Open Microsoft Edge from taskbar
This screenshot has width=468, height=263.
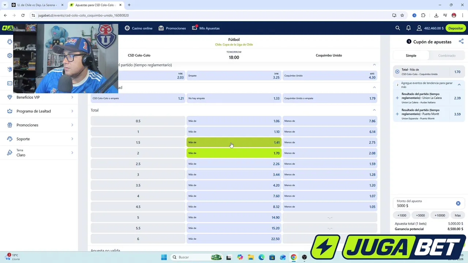point(261,257)
